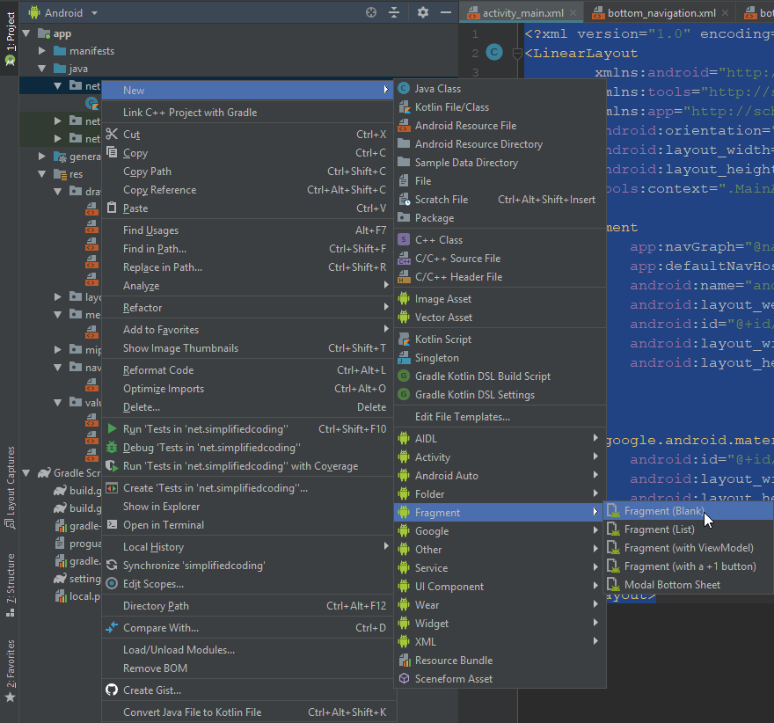This screenshot has height=723, width=774.
Task: Click the scroll-from-source target icon
Action: click(x=370, y=13)
